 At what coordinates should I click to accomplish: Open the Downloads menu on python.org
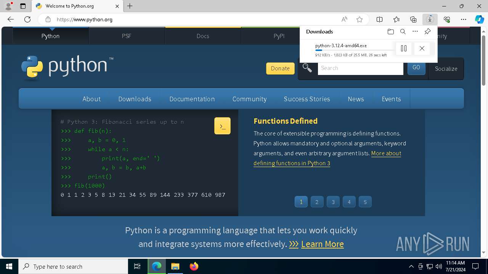coord(135,99)
